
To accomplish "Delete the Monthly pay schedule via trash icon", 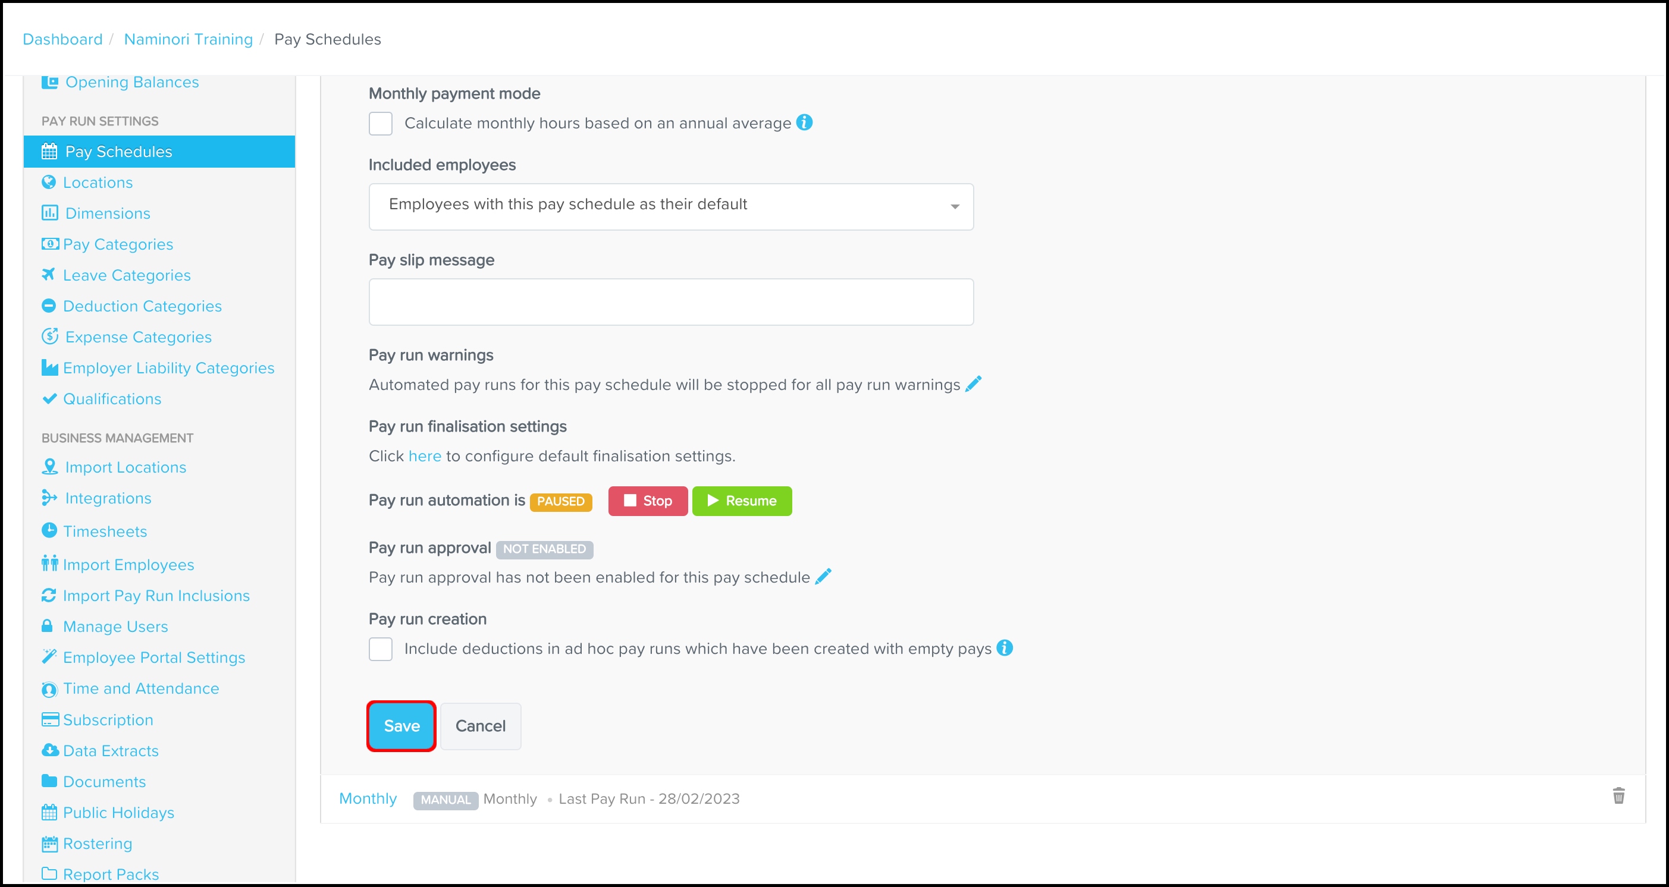I will [x=1618, y=797].
